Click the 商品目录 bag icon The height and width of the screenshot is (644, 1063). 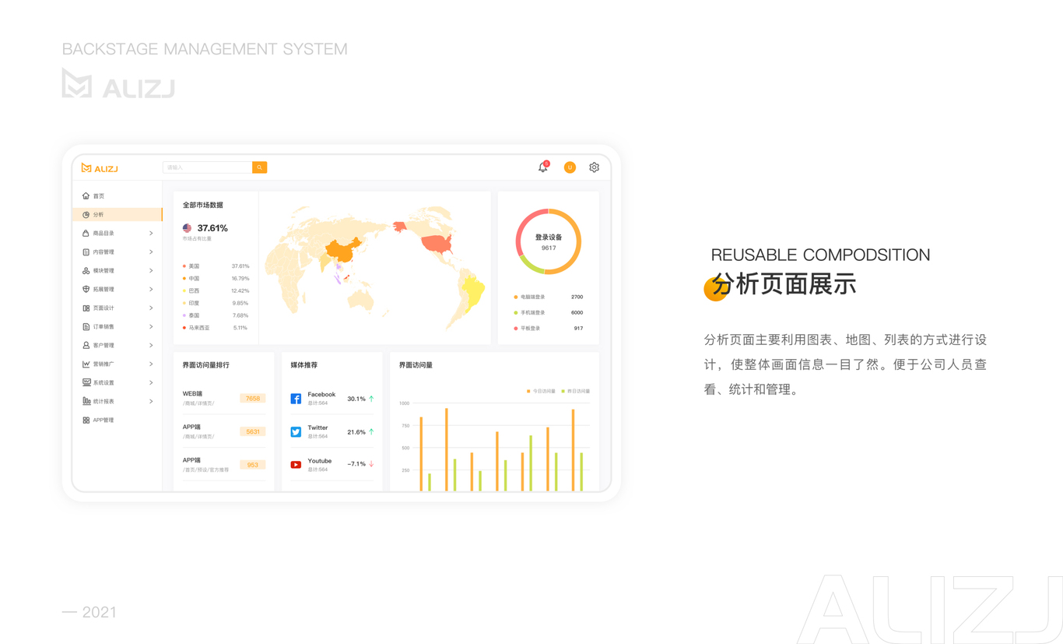click(86, 233)
